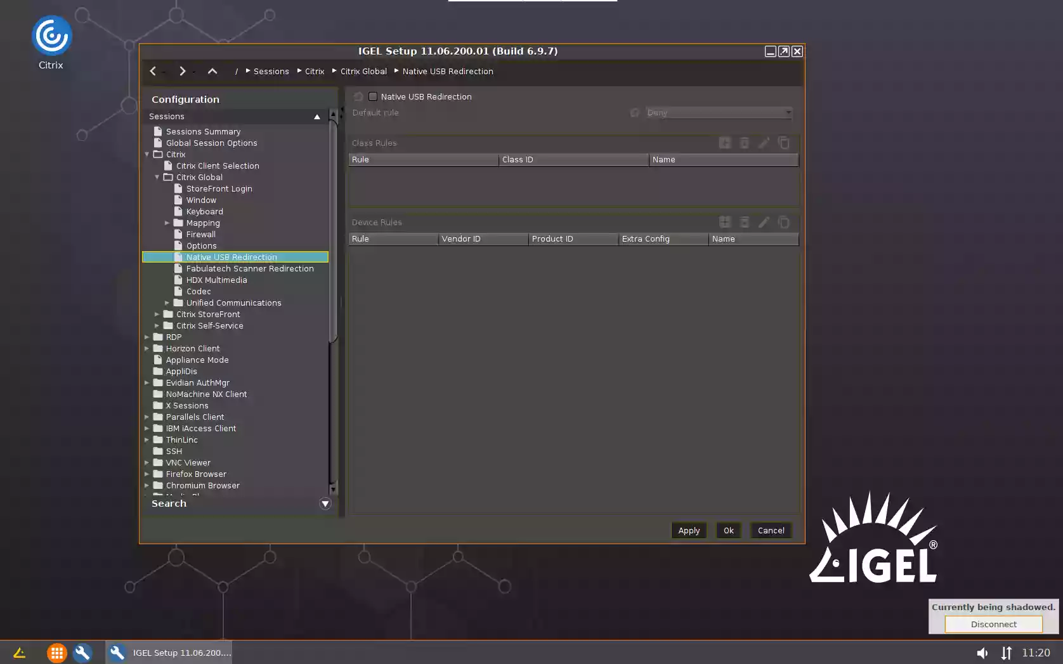
Task: Go up one level with up arrow
Action: click(212, 71)
